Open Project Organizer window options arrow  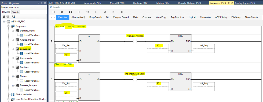click(x=39, y=3)
